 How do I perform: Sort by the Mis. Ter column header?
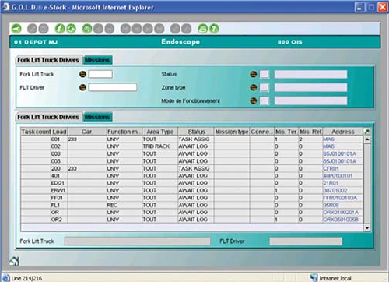tap(286, 132)
